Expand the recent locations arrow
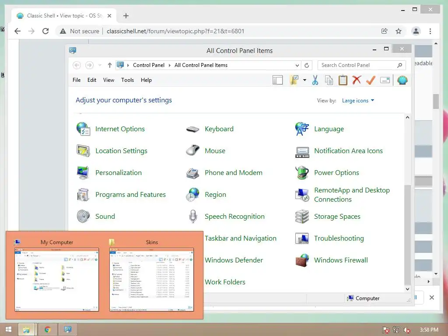Image resolution: width=448 pixels, height=336 pixels. (x=100, y=66)
